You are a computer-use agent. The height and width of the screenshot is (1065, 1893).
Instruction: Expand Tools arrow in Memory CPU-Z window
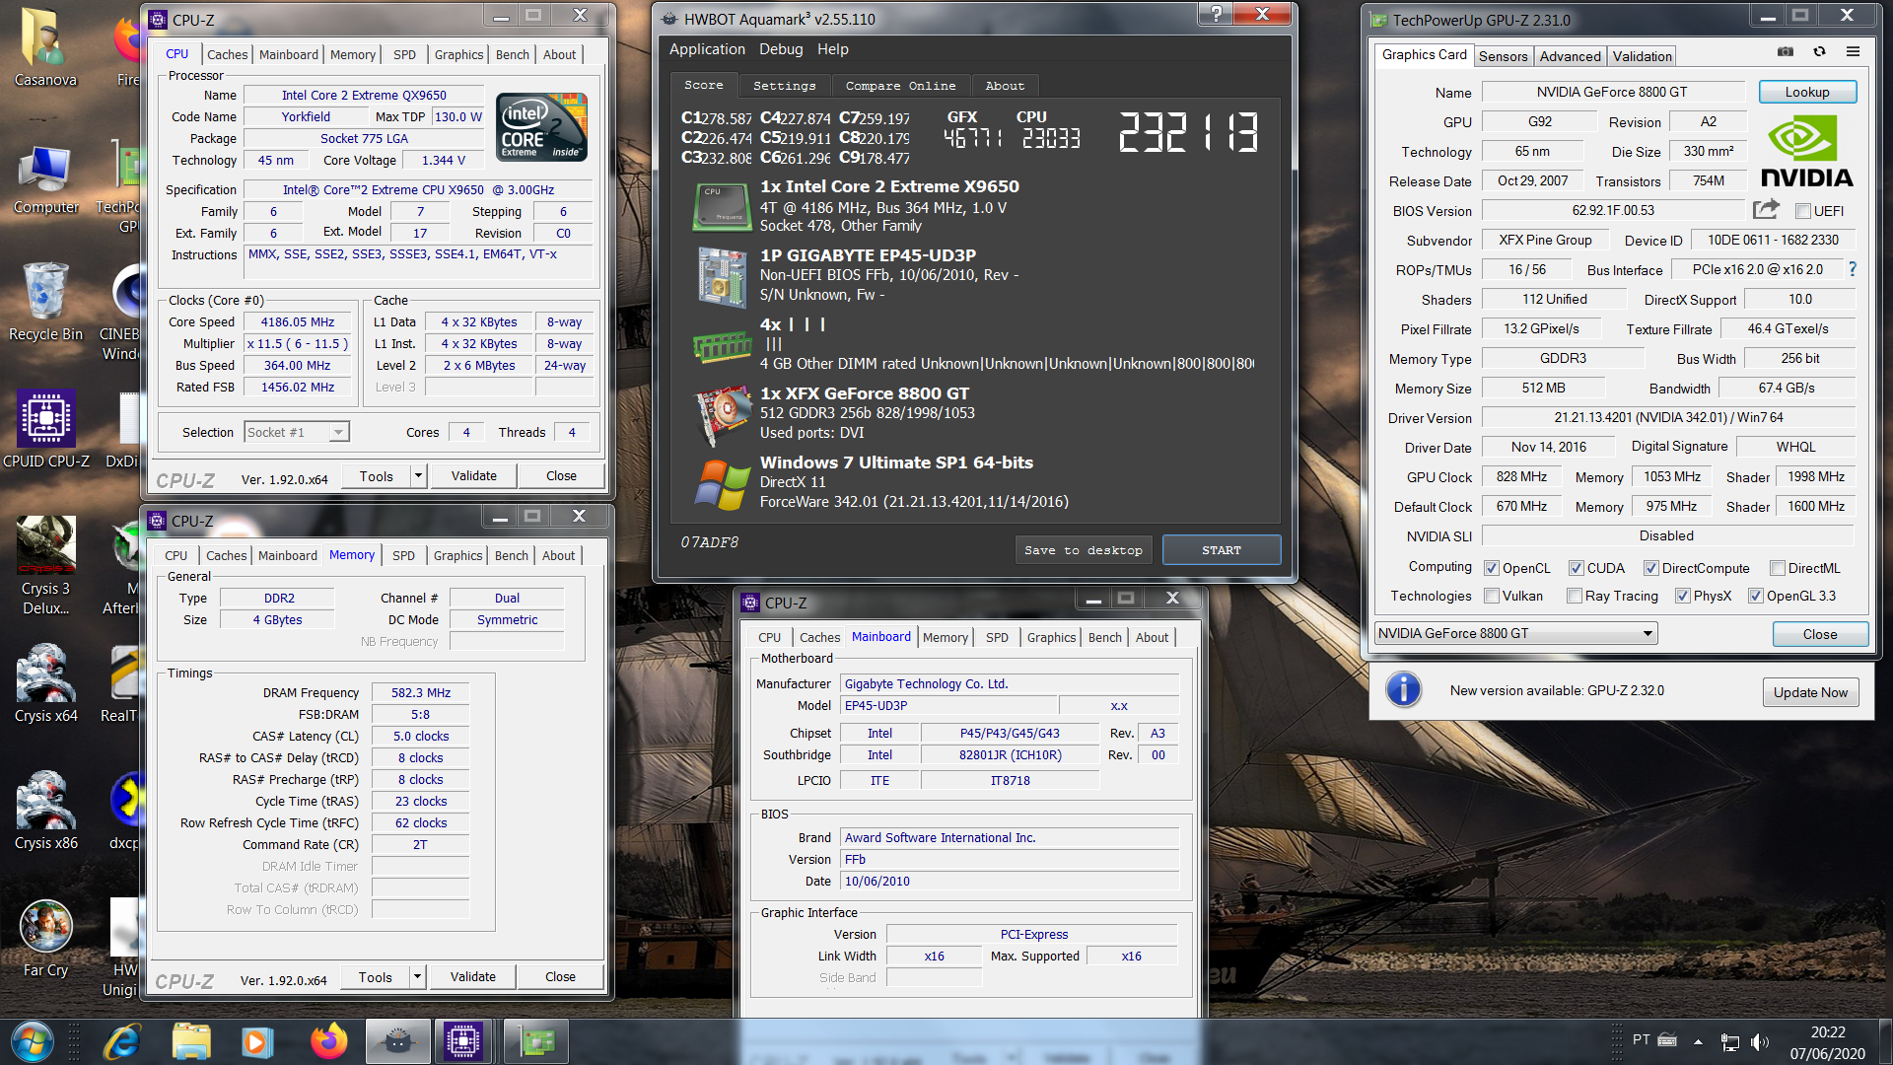[x=417, y=977]
